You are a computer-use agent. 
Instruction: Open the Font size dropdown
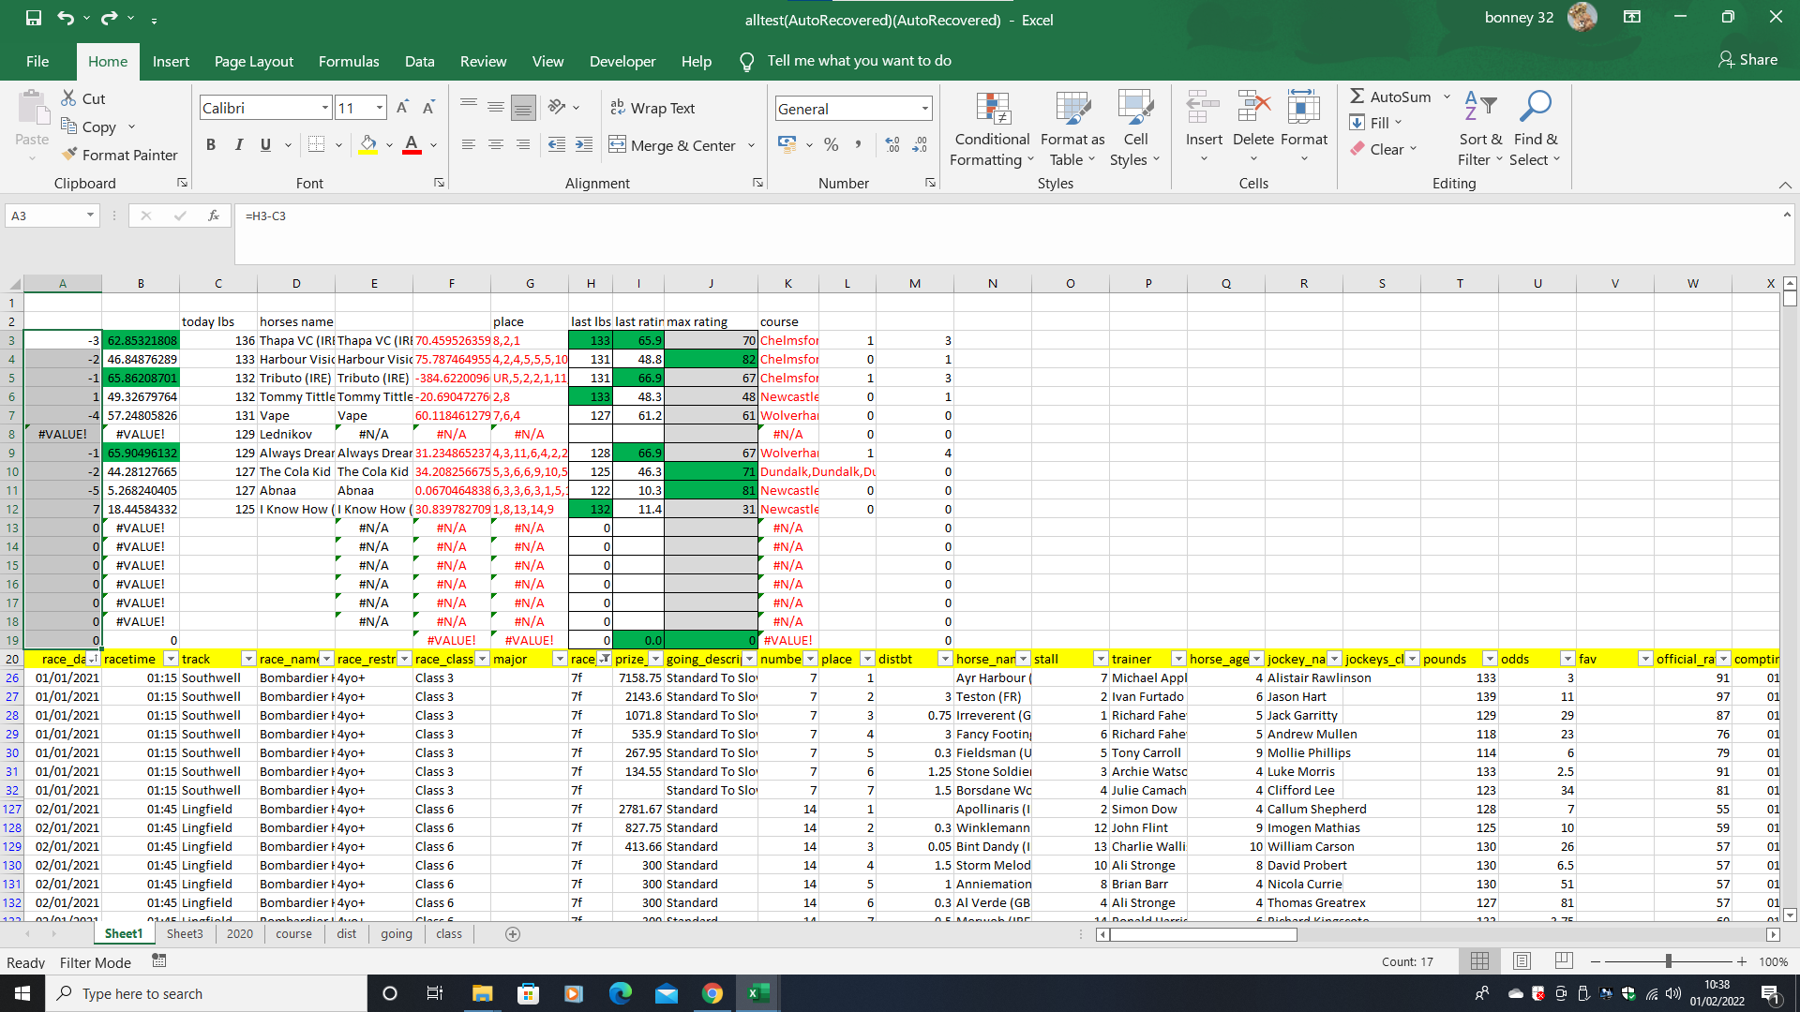tap(380, 108)
